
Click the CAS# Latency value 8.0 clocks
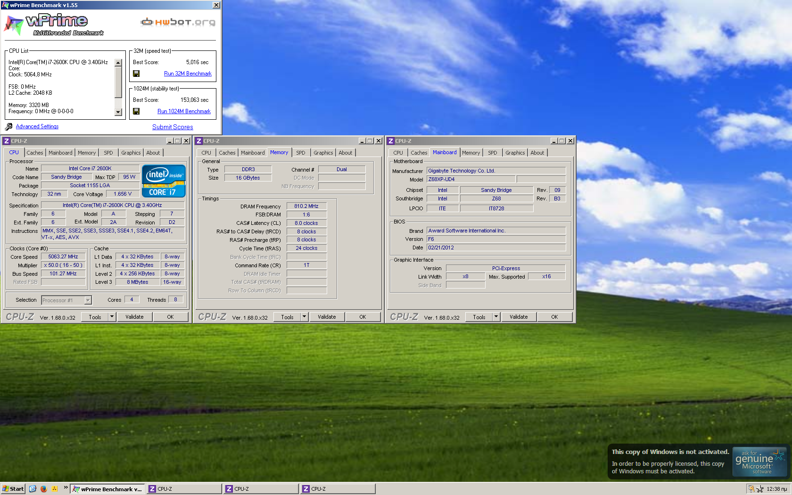306,223
